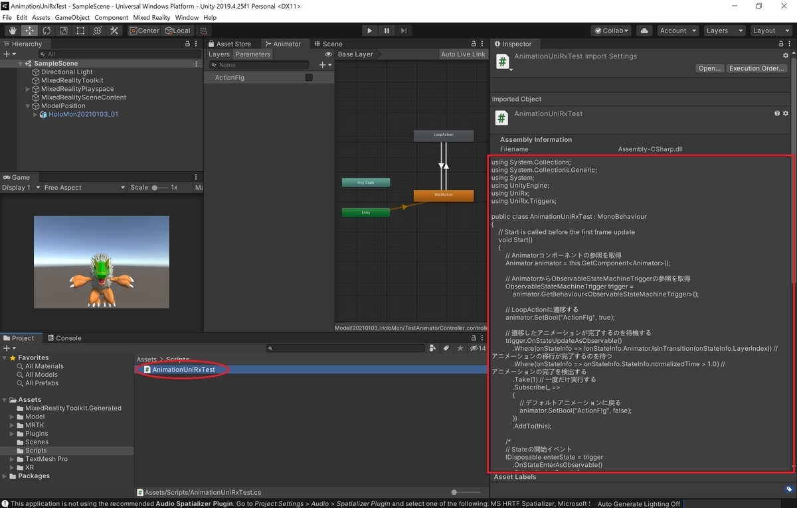This screenshot has height=508, width=797.
Task: Toggle the ActionFlg parameter checkbox
Action: coord(309,78)
